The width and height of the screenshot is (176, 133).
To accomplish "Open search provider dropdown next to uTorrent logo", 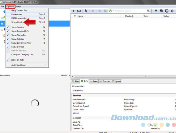I will (113, 11).
